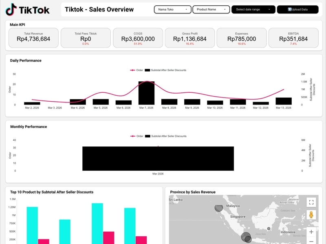
Task: Click the map bubble west of Malaysia
Action: 219,208
